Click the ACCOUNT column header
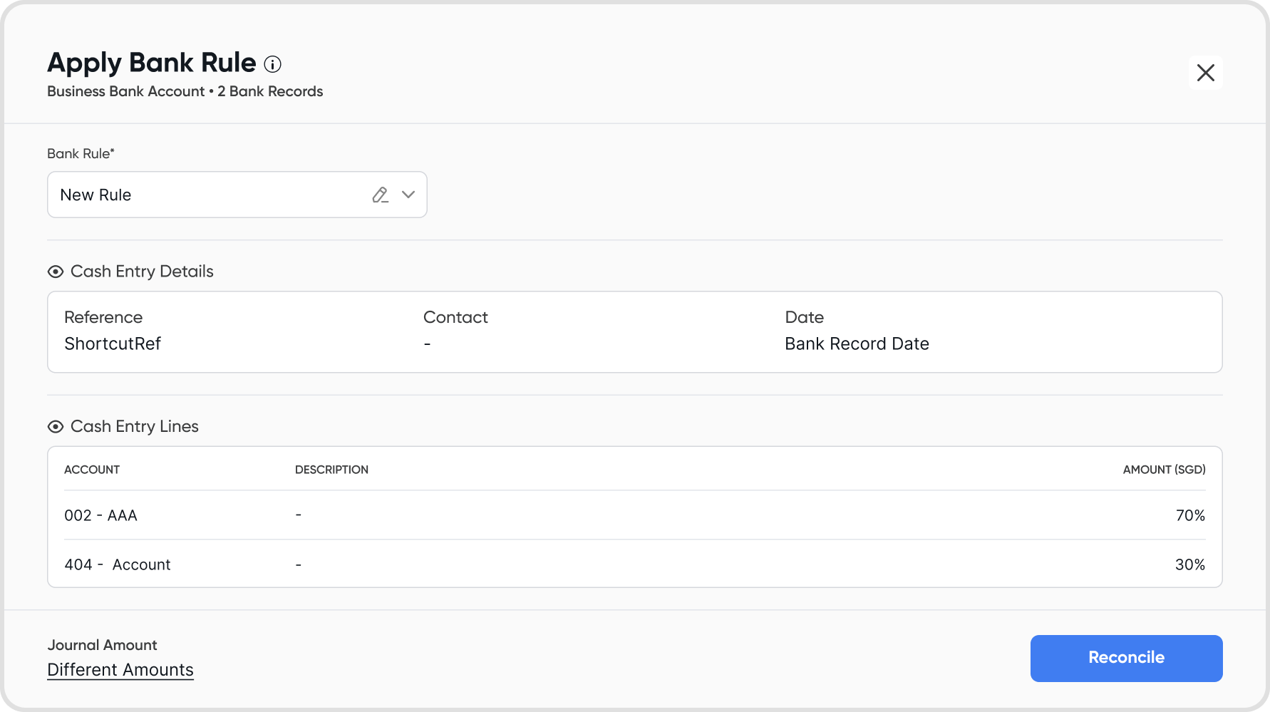 [92, 470]
